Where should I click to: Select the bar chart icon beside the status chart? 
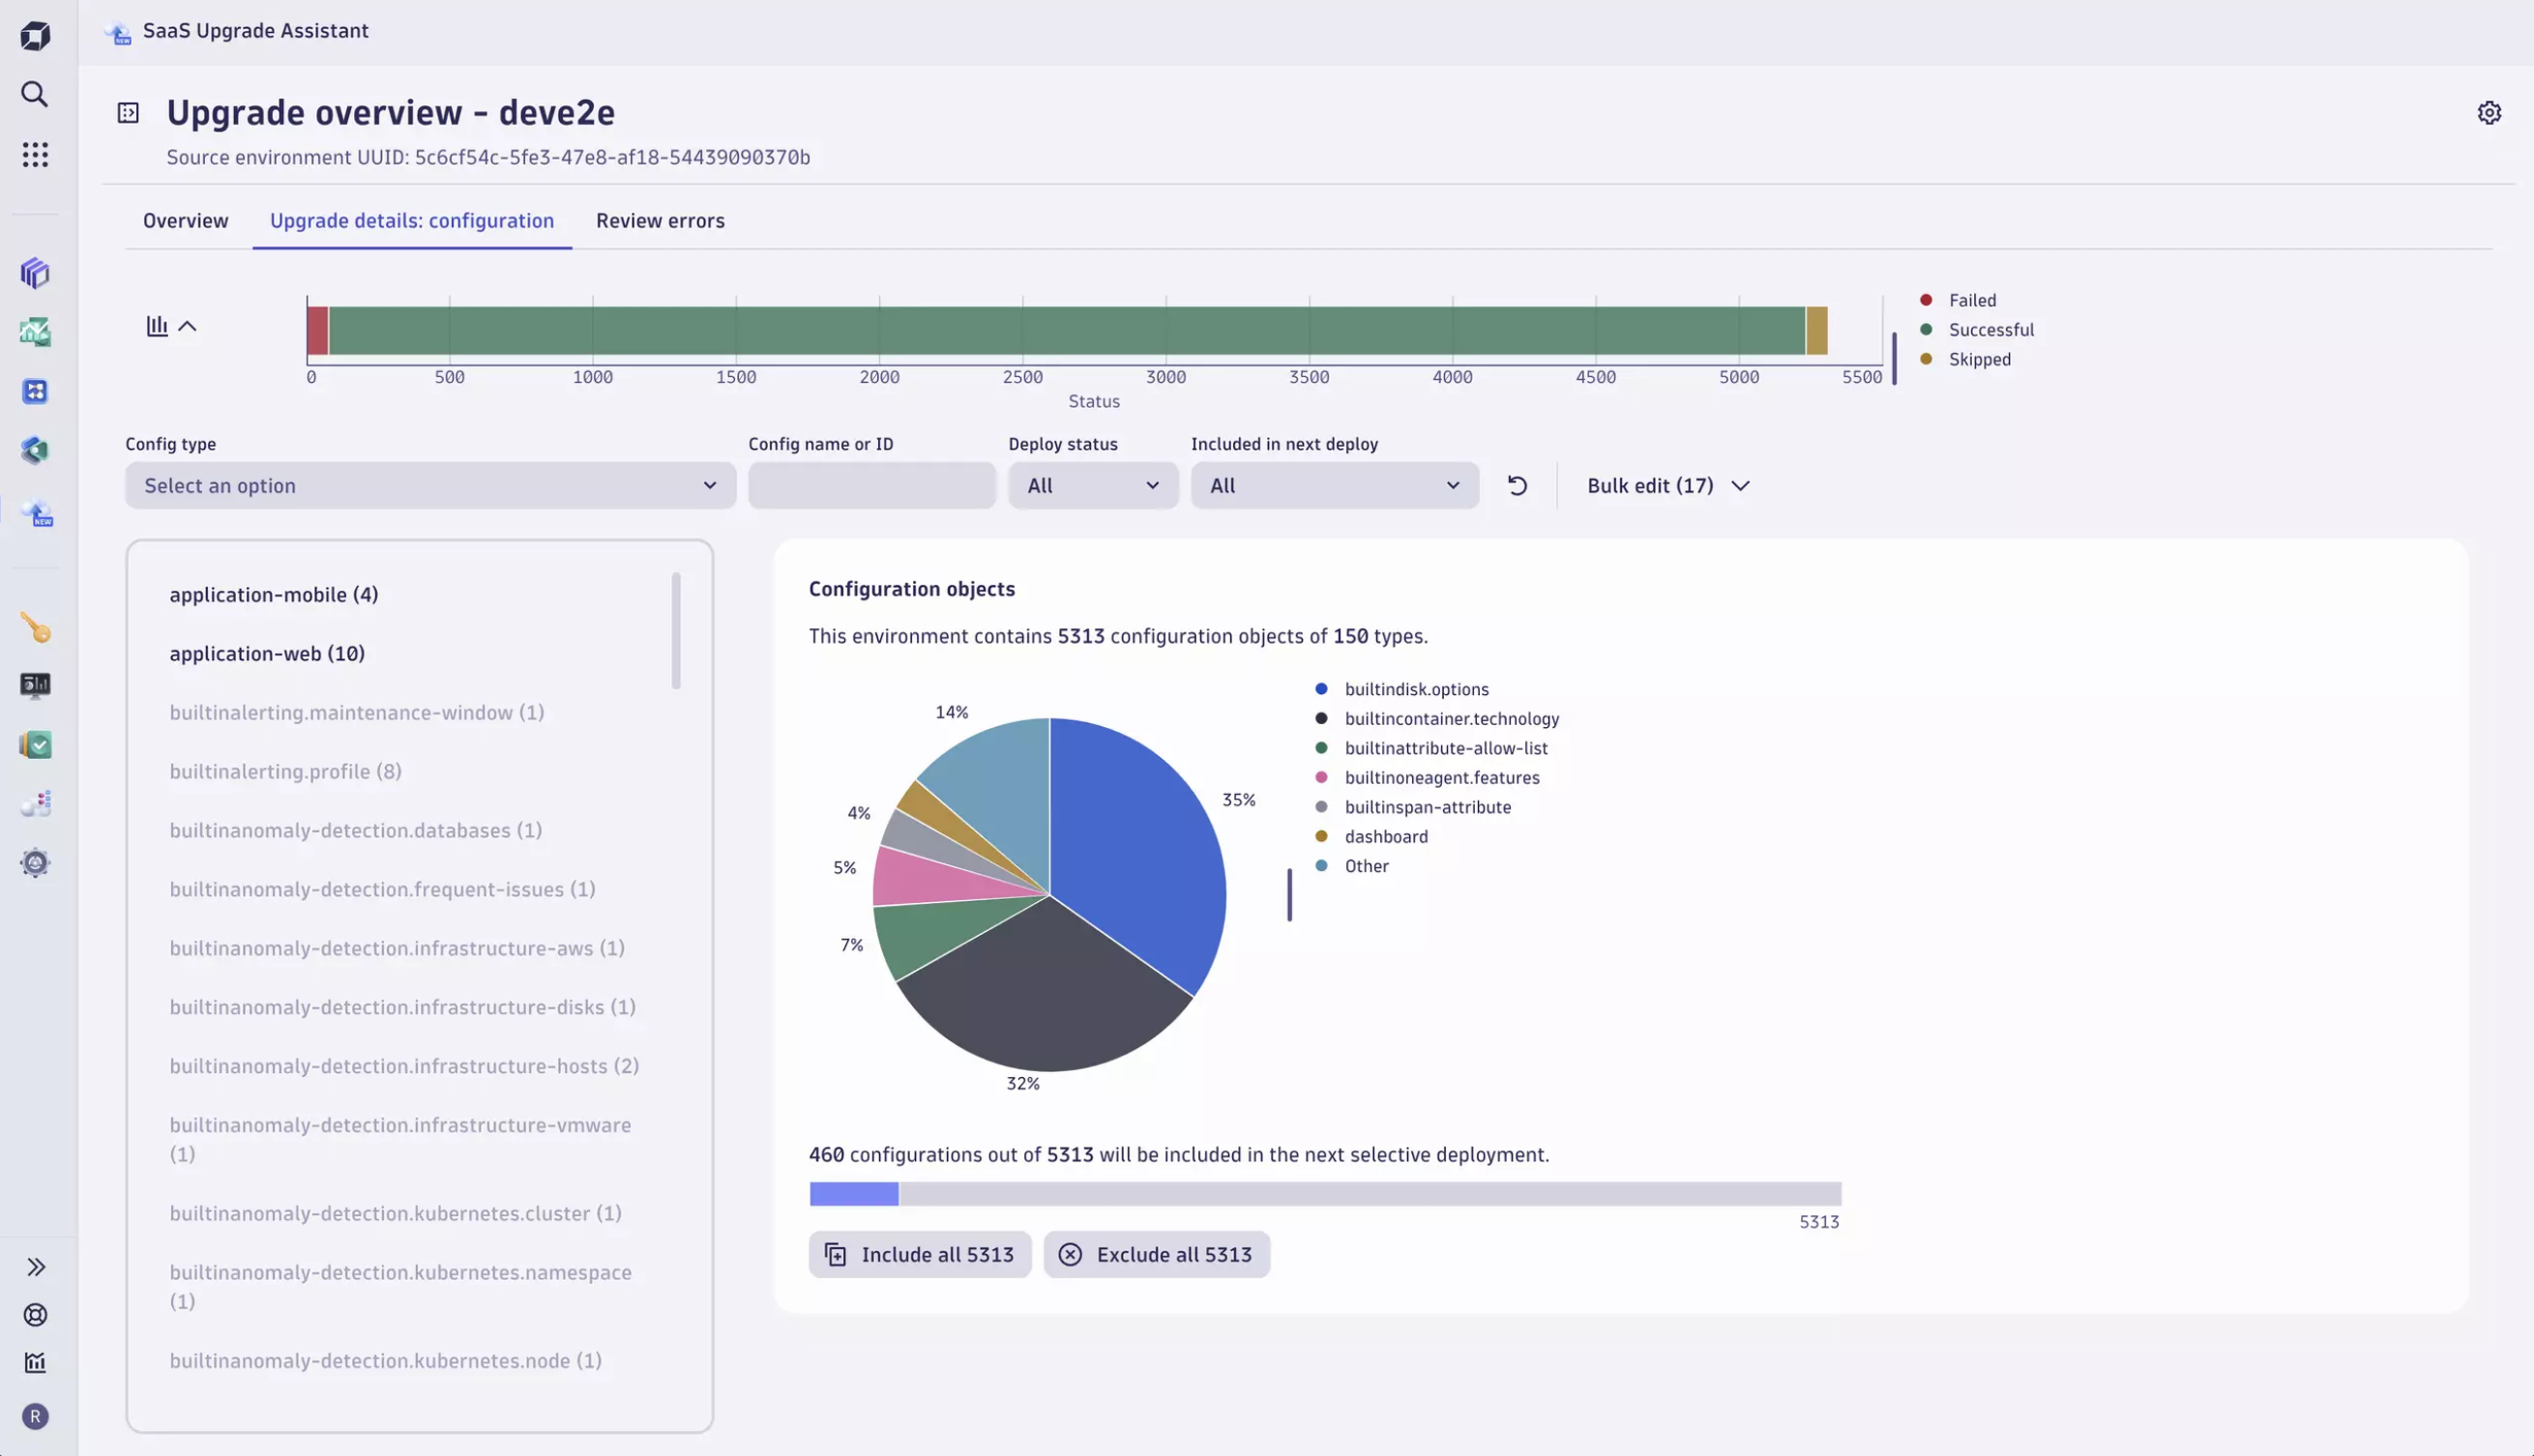pyautogui.click(x=156, y=325)
